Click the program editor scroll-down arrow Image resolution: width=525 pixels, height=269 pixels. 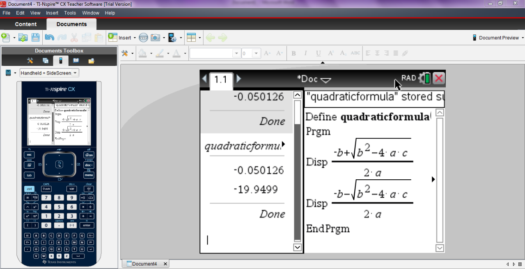pyautogui.click(x=440, y=248)
